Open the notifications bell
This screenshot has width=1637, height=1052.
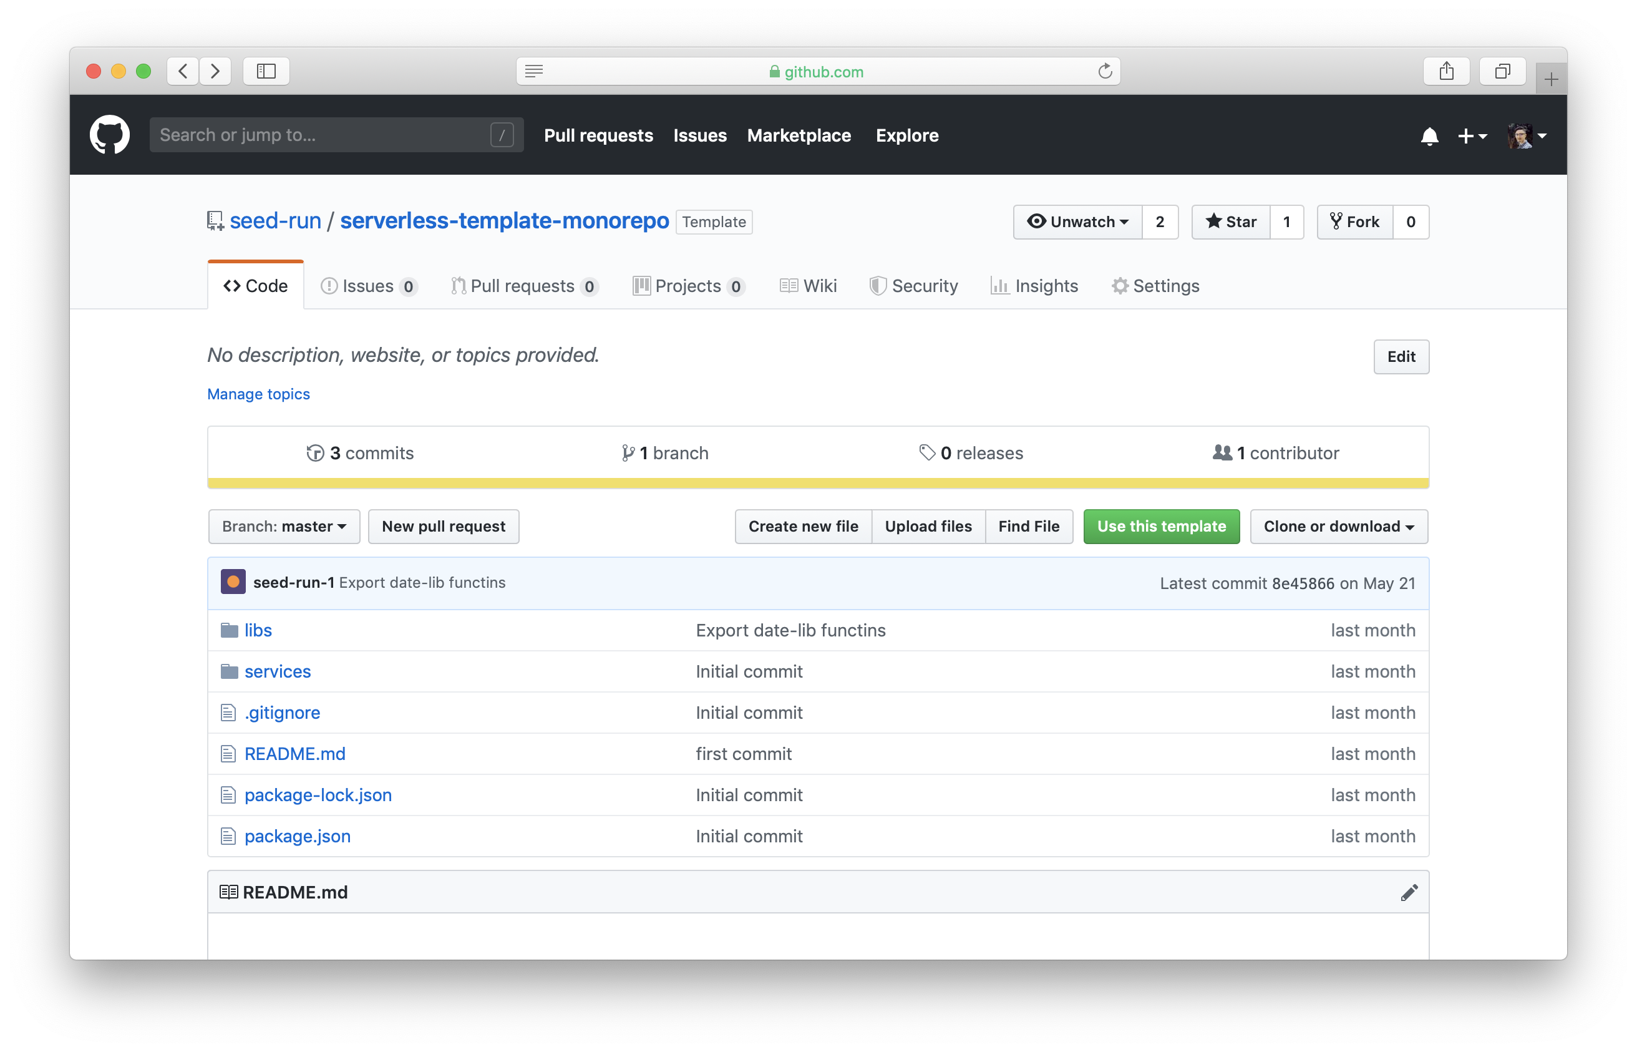click(x=1429, y=136)
